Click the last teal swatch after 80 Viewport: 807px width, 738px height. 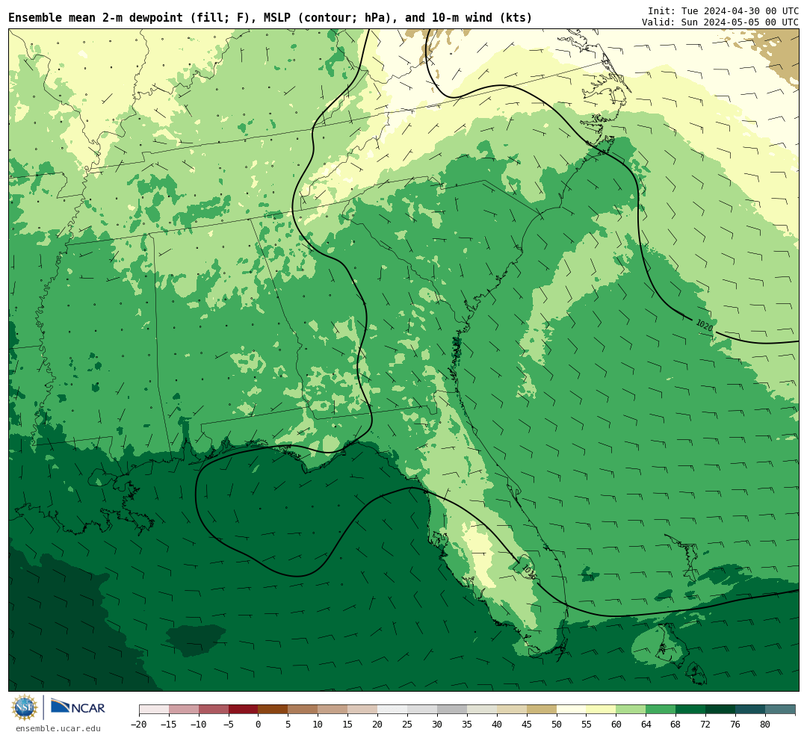pos(781,710)
